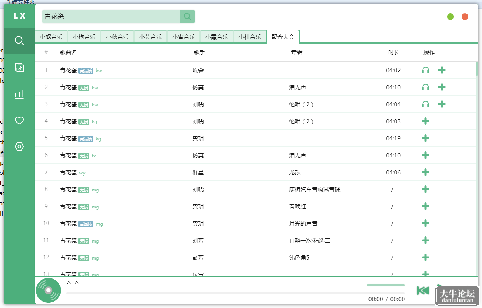
Task: Open the playlist icon in the sidebar
Action: coord(19,67)
